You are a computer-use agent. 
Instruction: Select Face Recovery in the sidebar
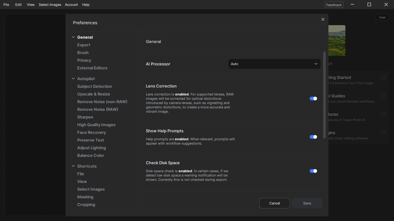[x=91, y=132]
